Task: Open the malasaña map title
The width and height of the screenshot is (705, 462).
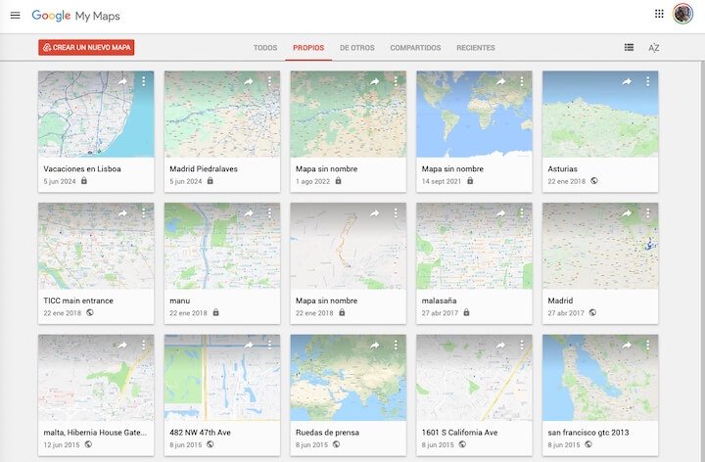Action: coord(439,300)
